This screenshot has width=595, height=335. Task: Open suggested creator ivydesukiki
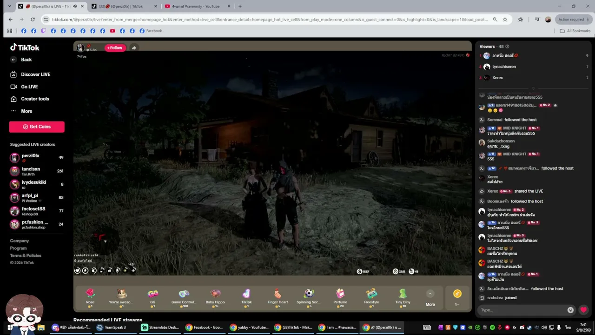pyautogui.click(x=37, y=184)
